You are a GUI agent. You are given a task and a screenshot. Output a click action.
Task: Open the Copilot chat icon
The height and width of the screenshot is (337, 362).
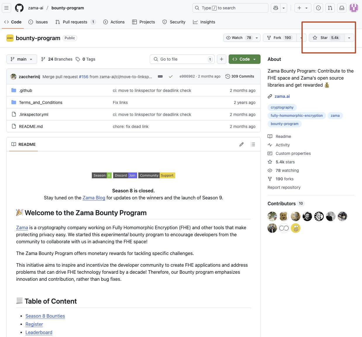[x=275, y=8]
